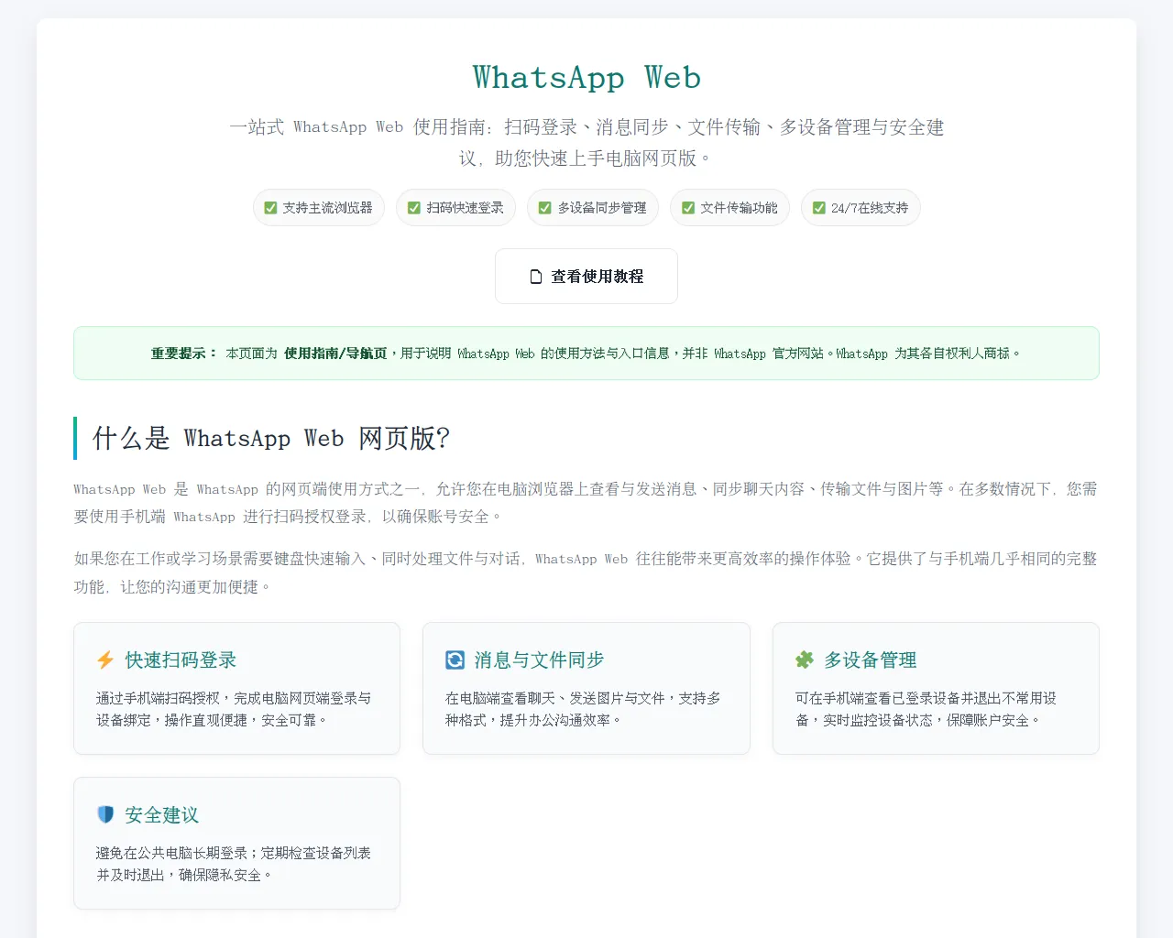
Task: Select the 文件传输功能 badge text
Action: [x=739, y=208]
